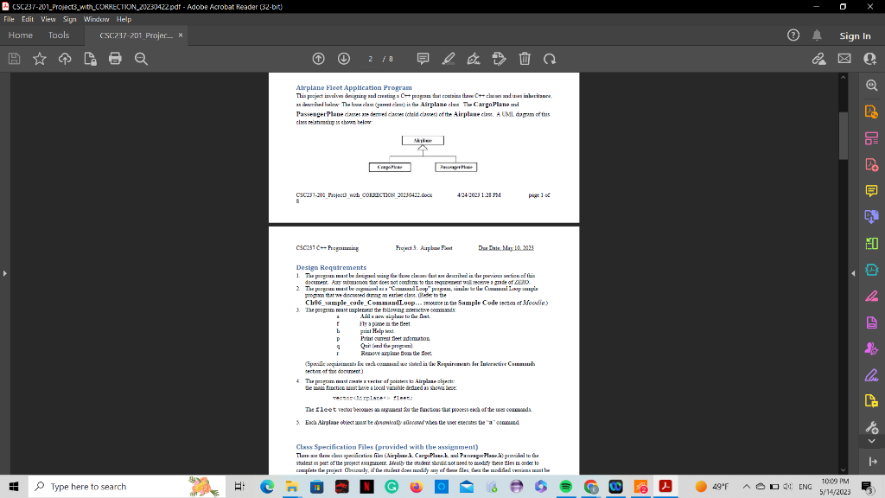
Task: Open the Edit menu
Action: click(x=28, y=19)
